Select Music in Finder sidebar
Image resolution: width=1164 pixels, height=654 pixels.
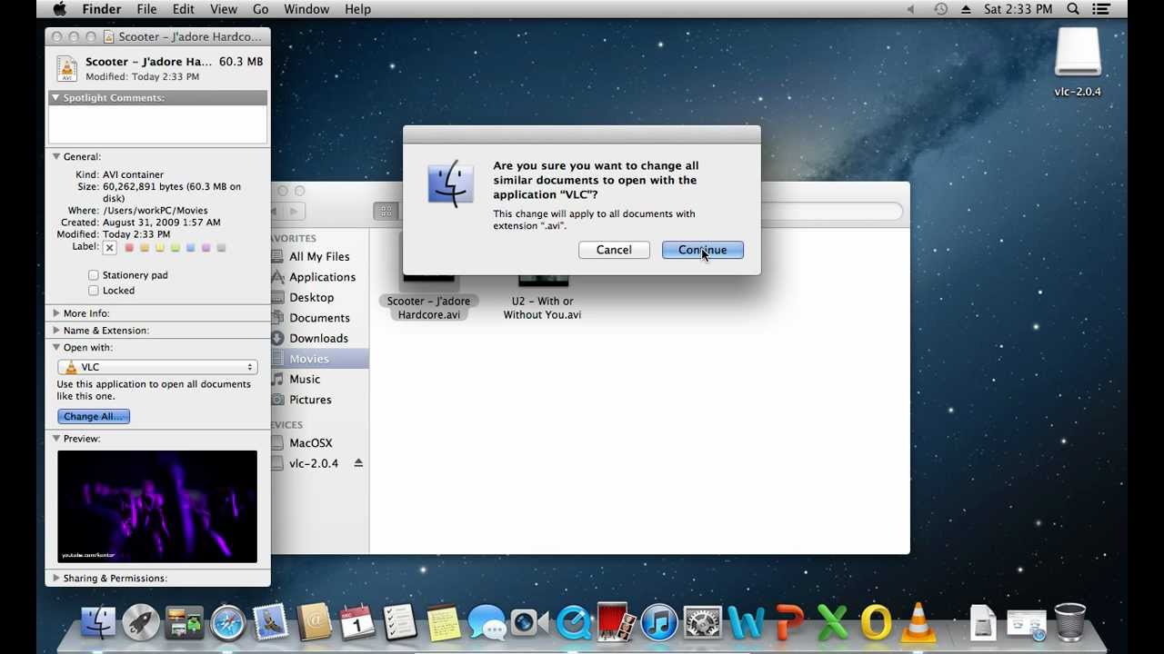click(305, 380)
